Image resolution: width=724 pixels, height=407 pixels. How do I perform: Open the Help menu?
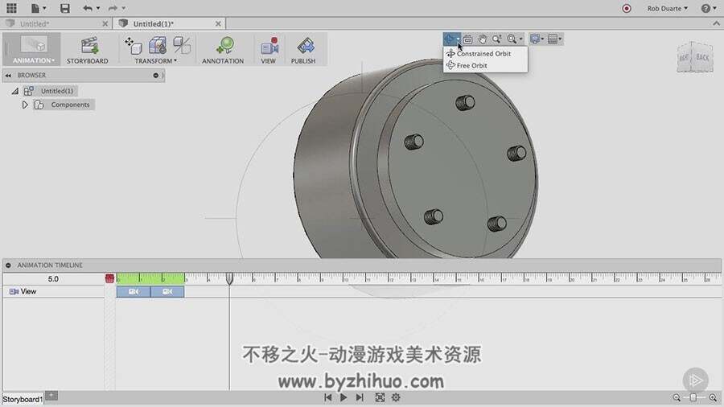click(x=708, y=8)
